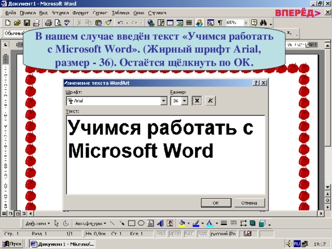Click the Отмена cancel button
Image resolution: width=332 pixels, height=249 pixels.
[250, 203]
